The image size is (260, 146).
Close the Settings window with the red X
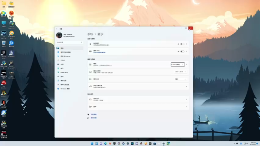click(x=190, y=28)
